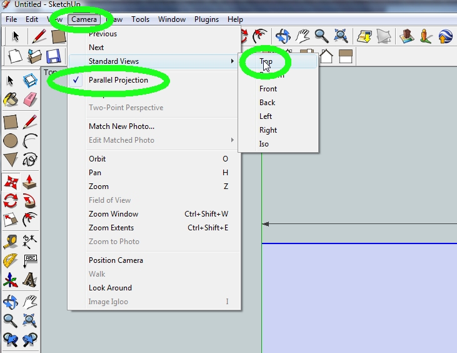Click the Camera menu title
The width and height of the screenshot is (457, 353).
point(84,19)
